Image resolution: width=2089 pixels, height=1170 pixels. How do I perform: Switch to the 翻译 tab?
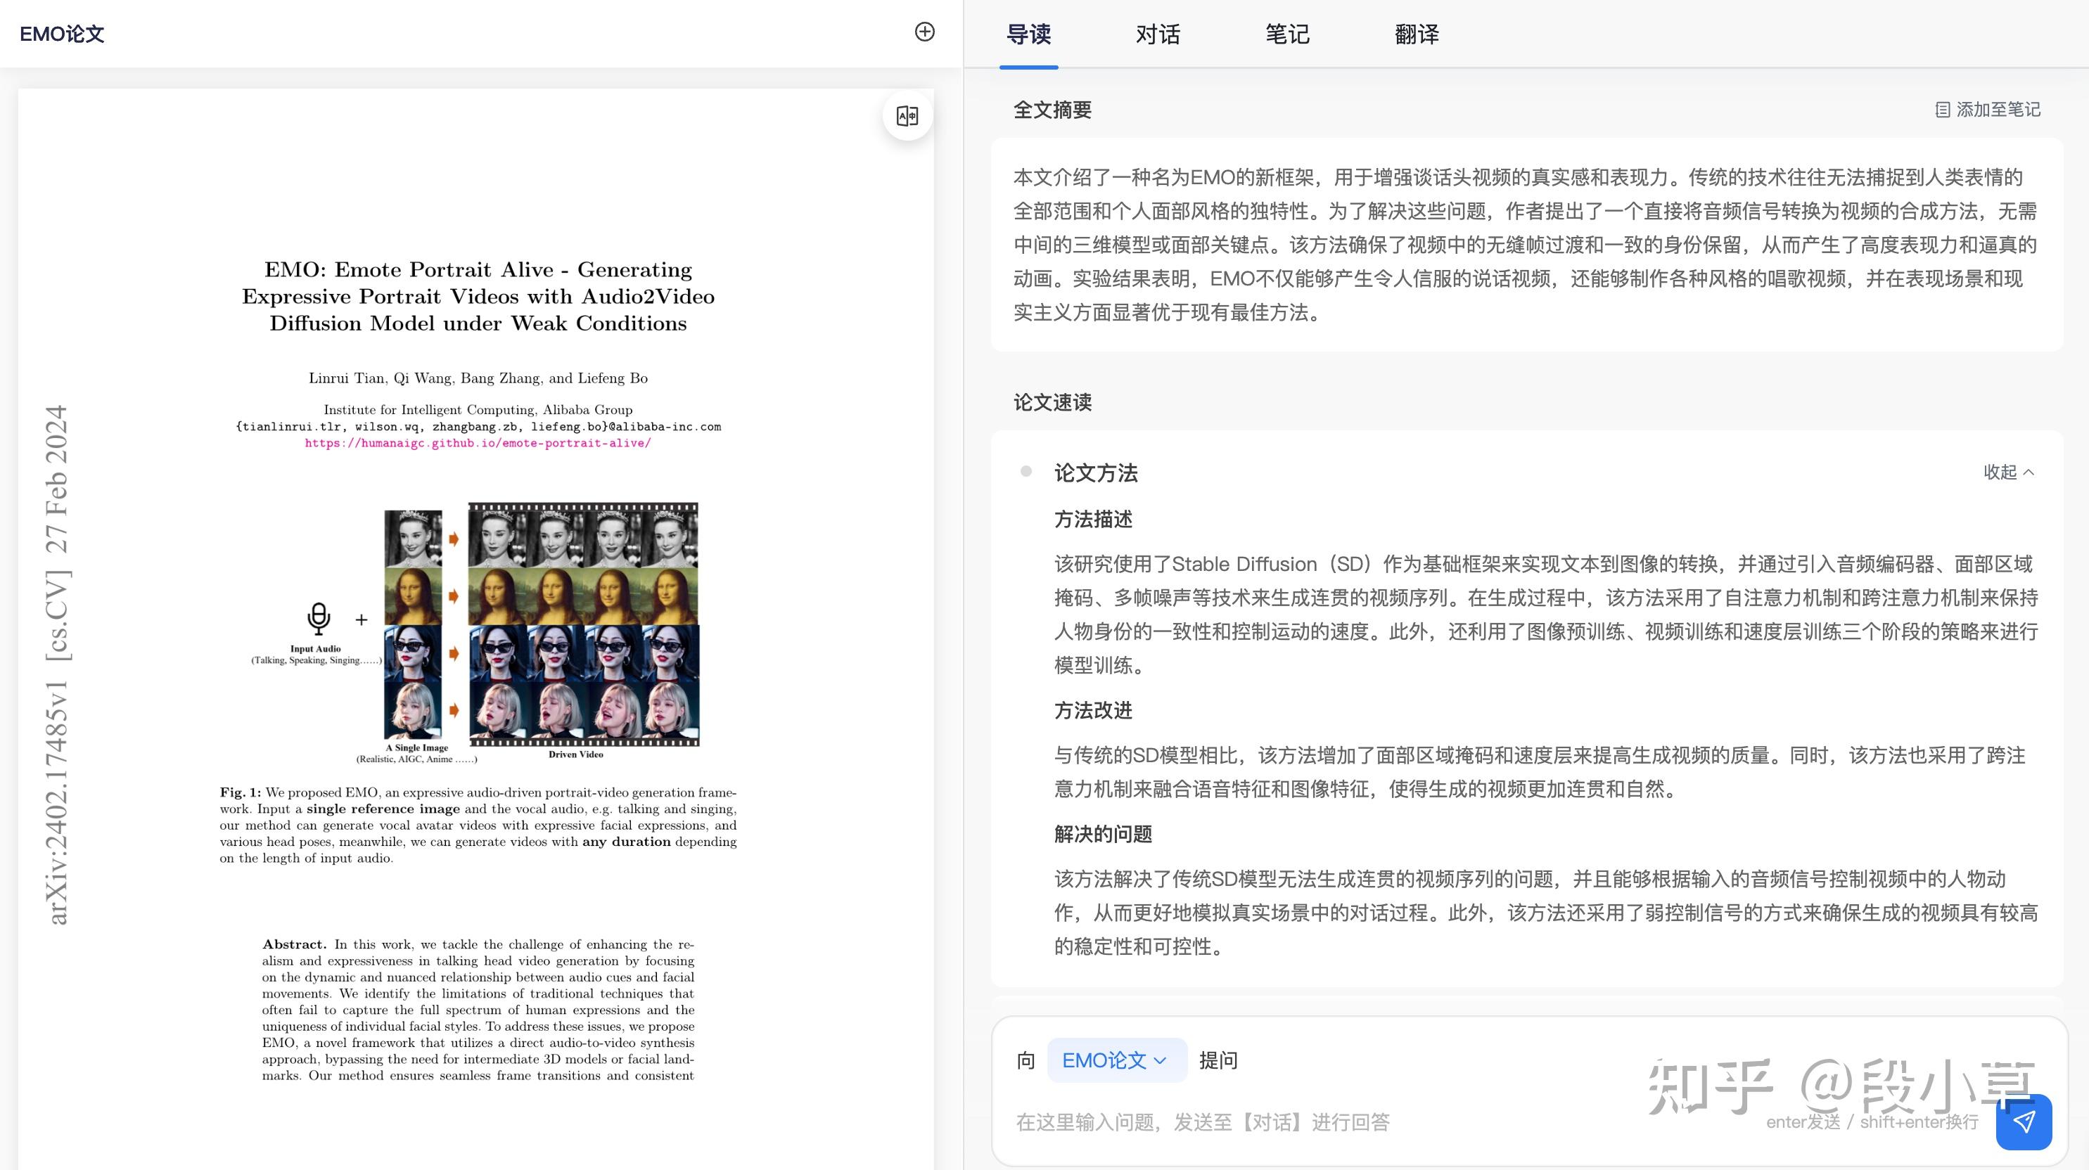coord(1416,34)
